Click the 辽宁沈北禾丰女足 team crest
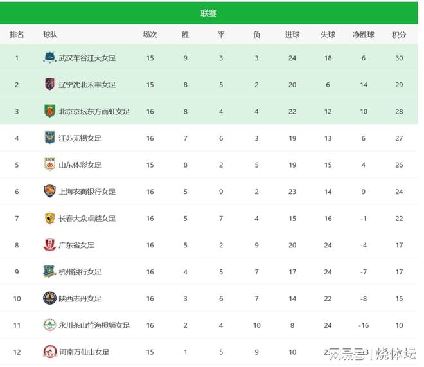Screen dimensions: 424x367 point(49,84)
